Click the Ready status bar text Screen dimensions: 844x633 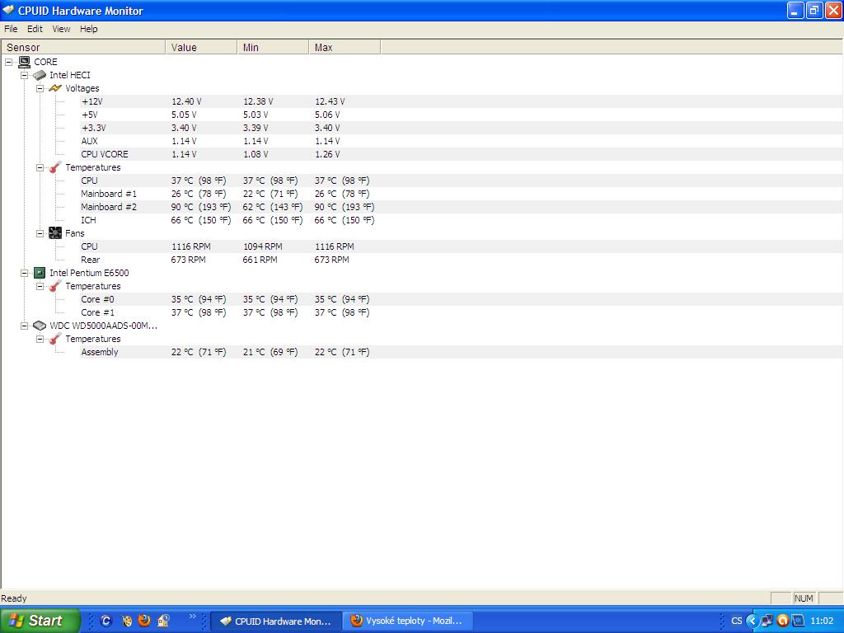click(14, 598)
